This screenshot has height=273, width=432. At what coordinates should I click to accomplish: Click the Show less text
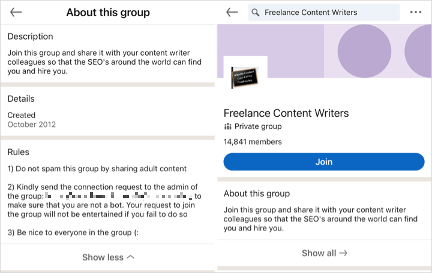pos(103,257)
